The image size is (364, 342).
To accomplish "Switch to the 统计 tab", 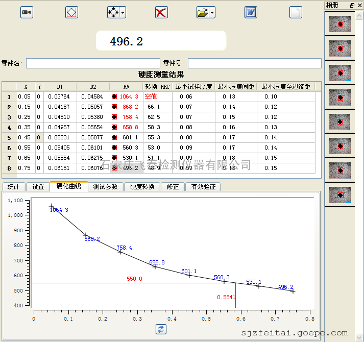I will [14, 187].
